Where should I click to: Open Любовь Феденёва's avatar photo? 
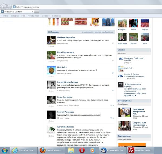tap(51, 40)
